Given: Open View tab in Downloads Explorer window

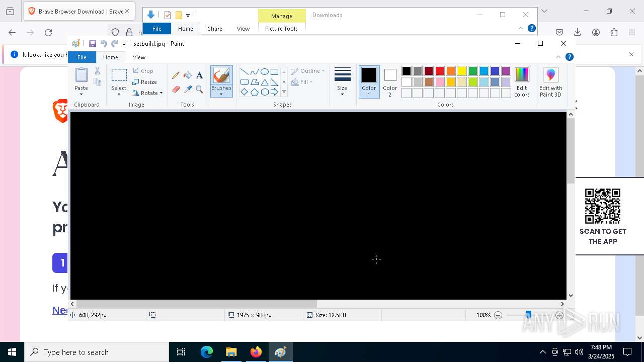Looking at the screenshot, I should 243,29.
